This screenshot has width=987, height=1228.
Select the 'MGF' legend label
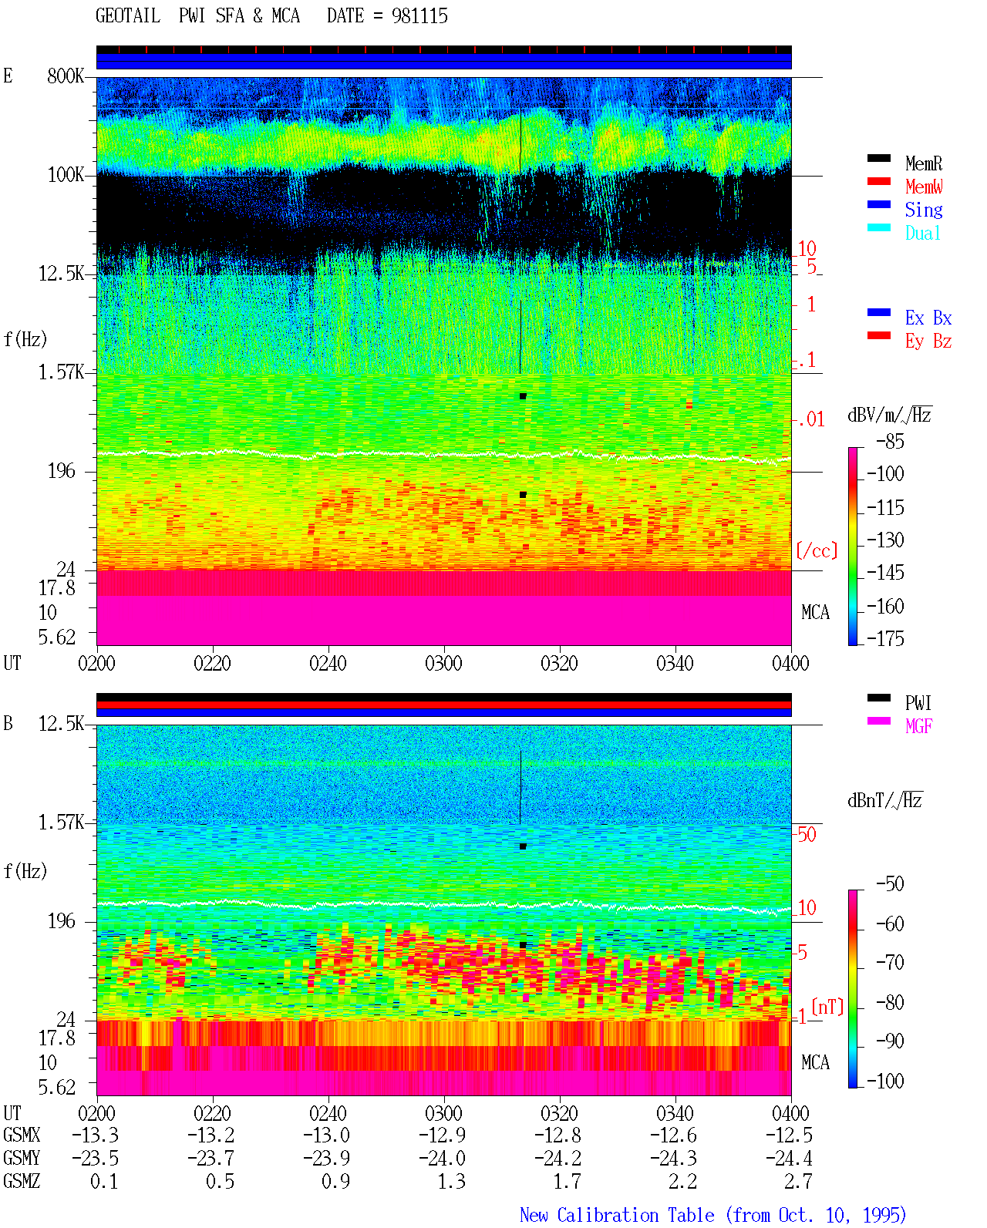tap(919, 726)
